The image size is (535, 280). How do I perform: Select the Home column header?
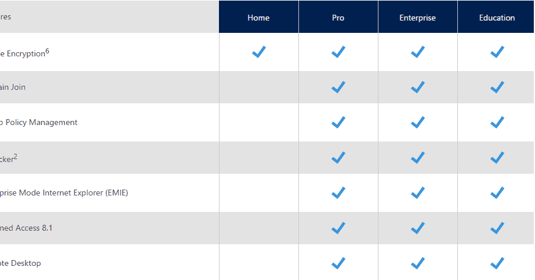pyautogui.click(x=258, y=16)
